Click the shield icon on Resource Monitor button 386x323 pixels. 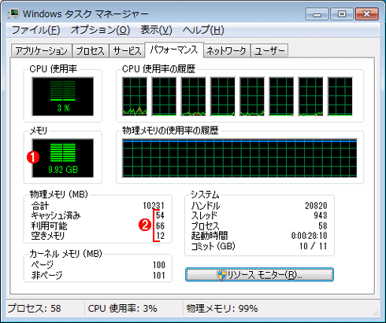pos(221,275)
